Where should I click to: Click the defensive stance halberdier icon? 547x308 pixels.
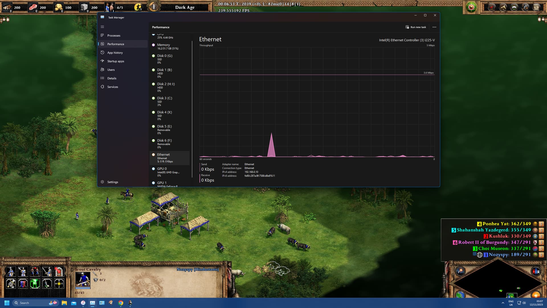point(23,271)
